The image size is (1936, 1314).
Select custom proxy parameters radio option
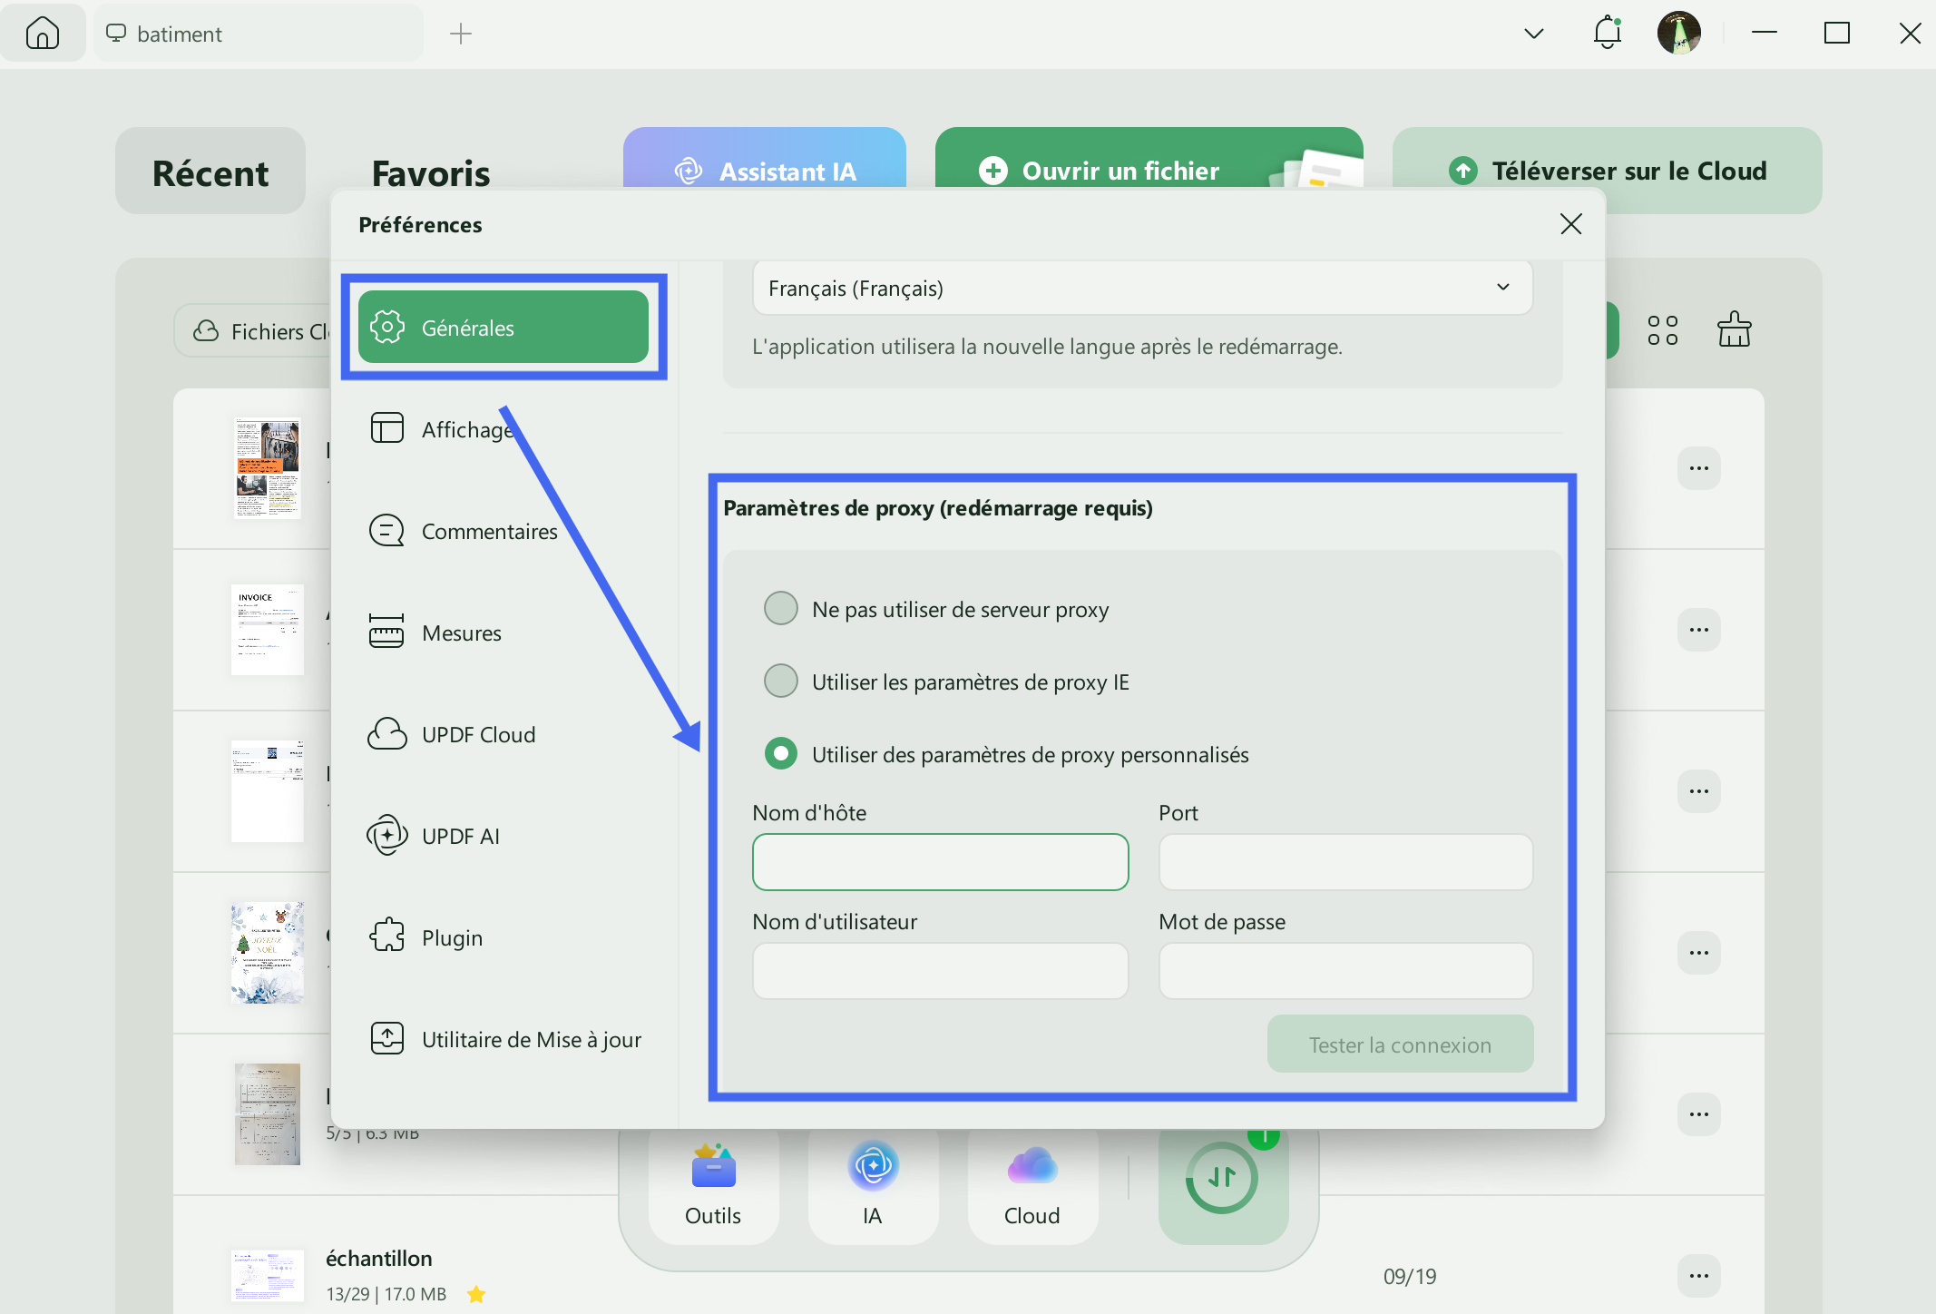pyautogui.click(x=781, y=753)
